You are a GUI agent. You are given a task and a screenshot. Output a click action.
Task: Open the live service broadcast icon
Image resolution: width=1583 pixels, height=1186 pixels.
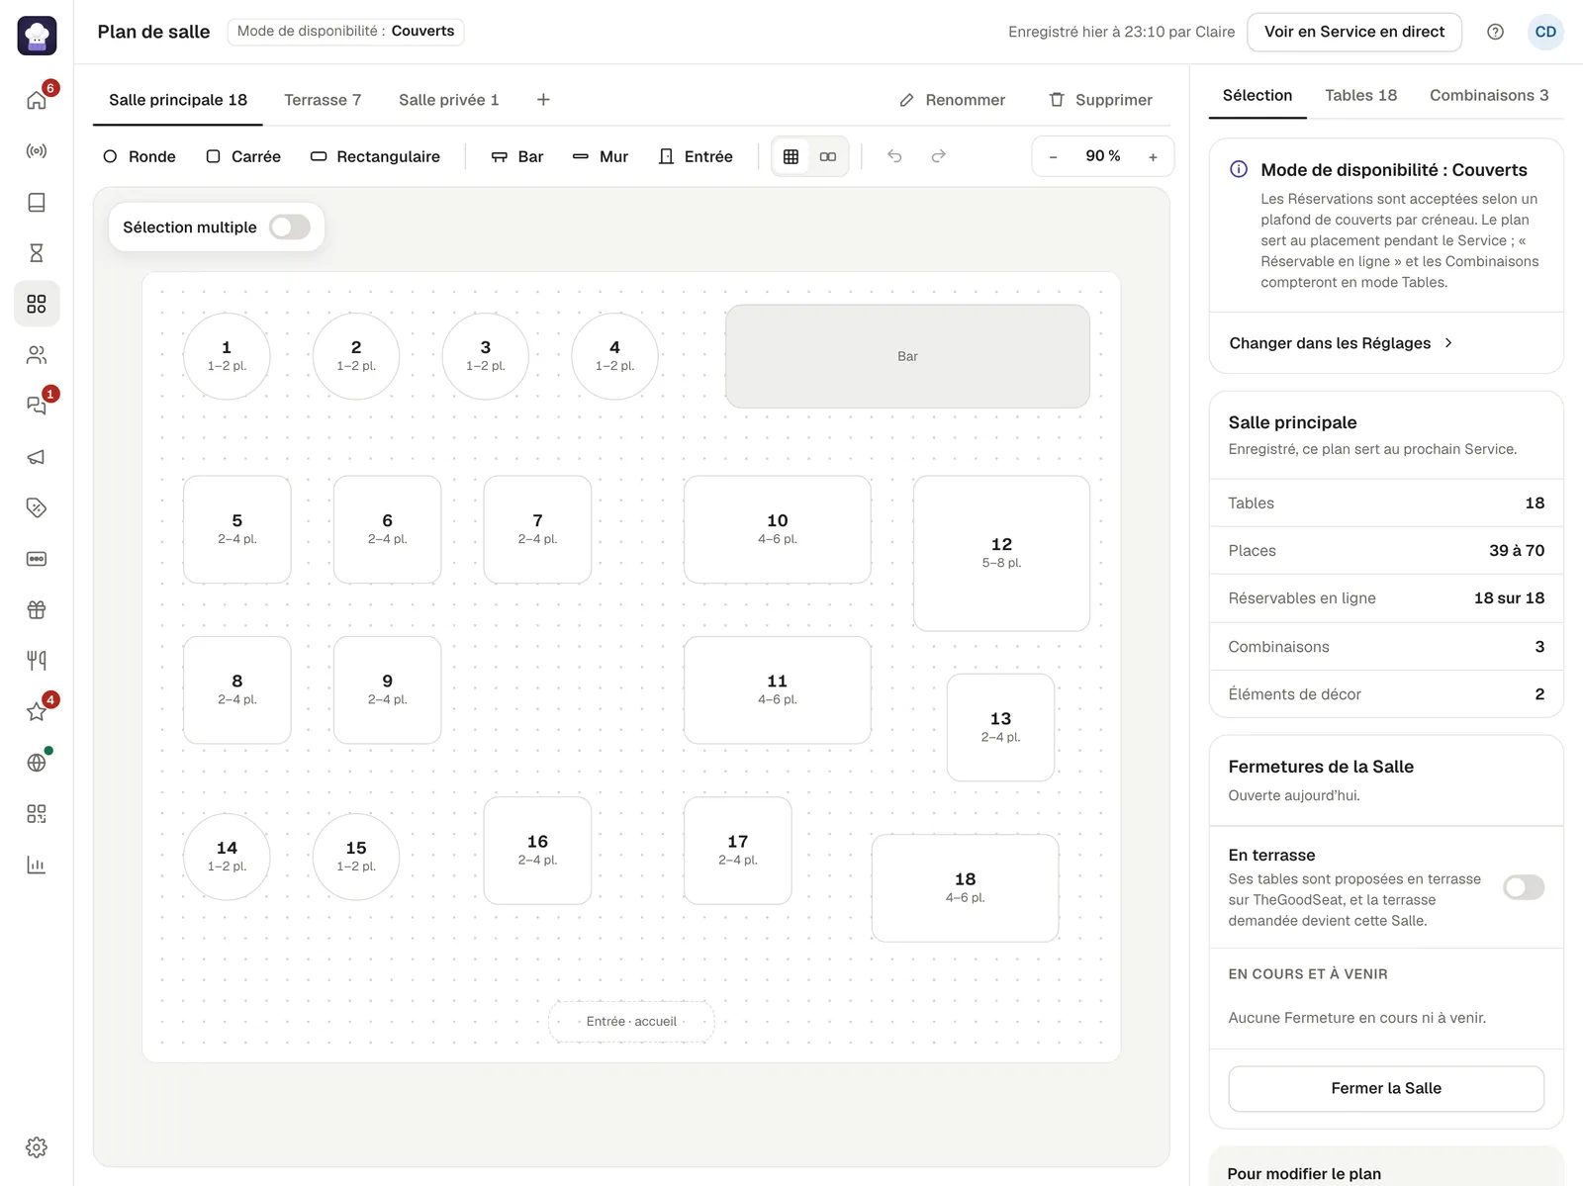tap(37, 151)
